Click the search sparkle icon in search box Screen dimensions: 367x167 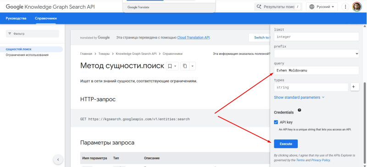[x=259, y=7]
